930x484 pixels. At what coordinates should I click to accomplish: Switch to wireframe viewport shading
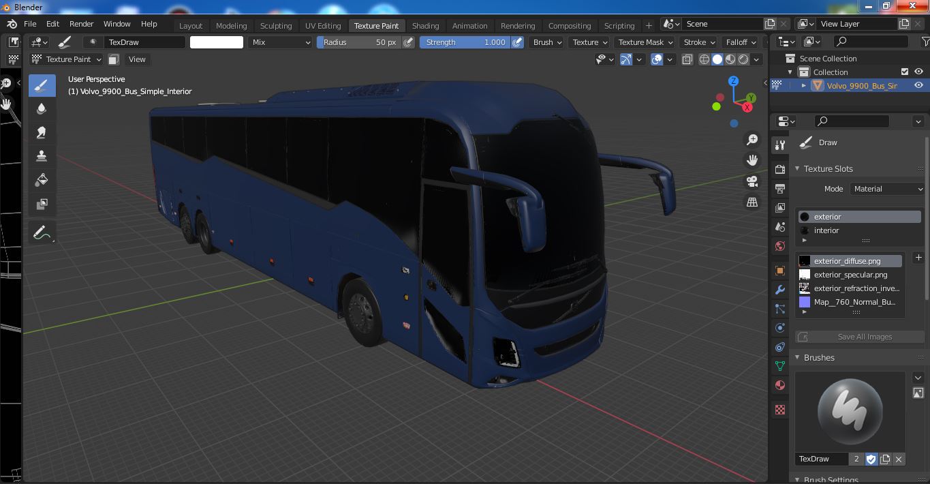(704, 59)
